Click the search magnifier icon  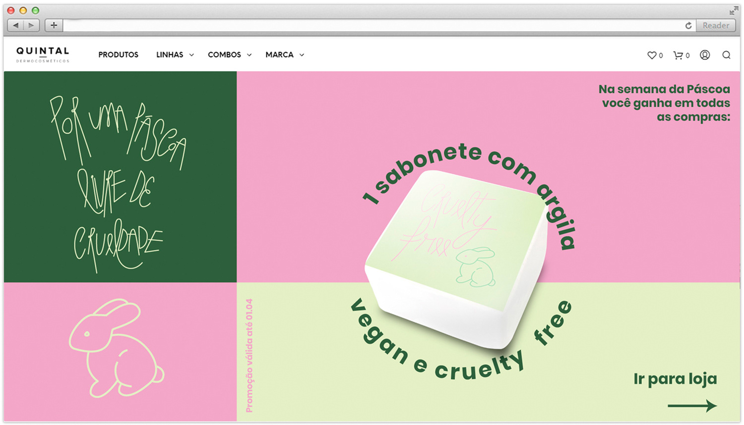[x=726, y=55]
